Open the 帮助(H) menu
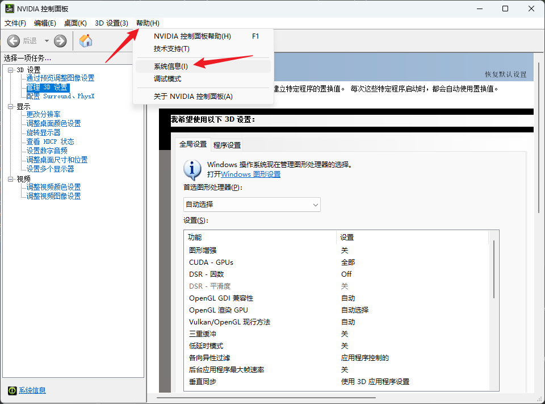Screen dimensions: 545x404 (148, 23)
